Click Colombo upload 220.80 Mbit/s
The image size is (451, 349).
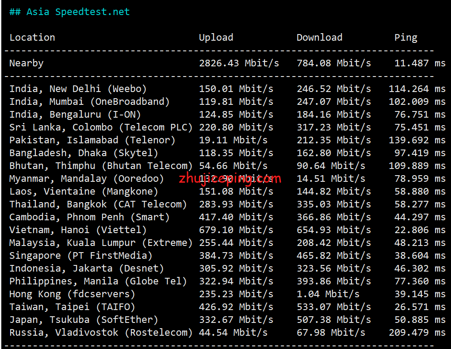236,127
